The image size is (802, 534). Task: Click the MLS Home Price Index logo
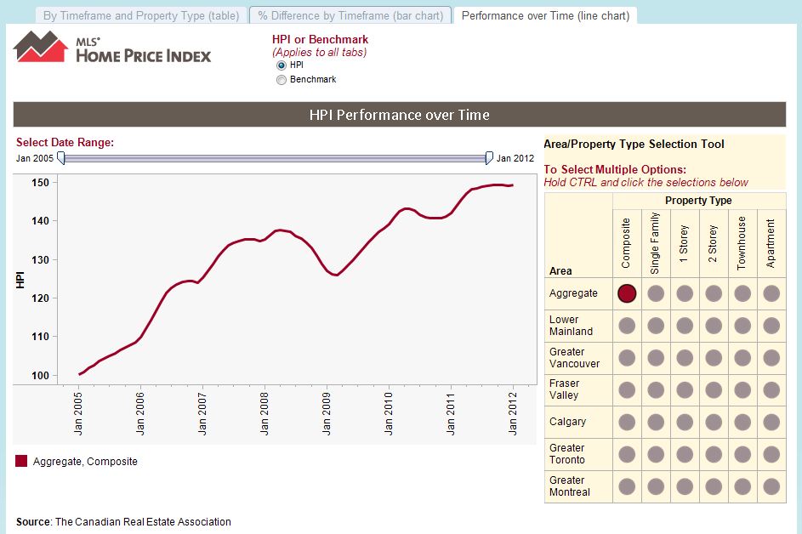coord(112,48)
